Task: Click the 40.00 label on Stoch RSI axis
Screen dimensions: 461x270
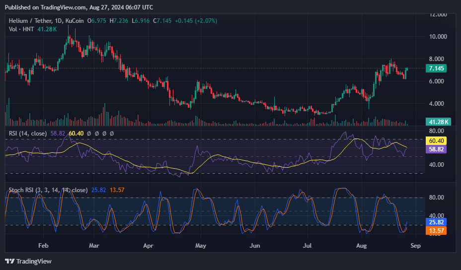Action: click(x=437, y=215)
